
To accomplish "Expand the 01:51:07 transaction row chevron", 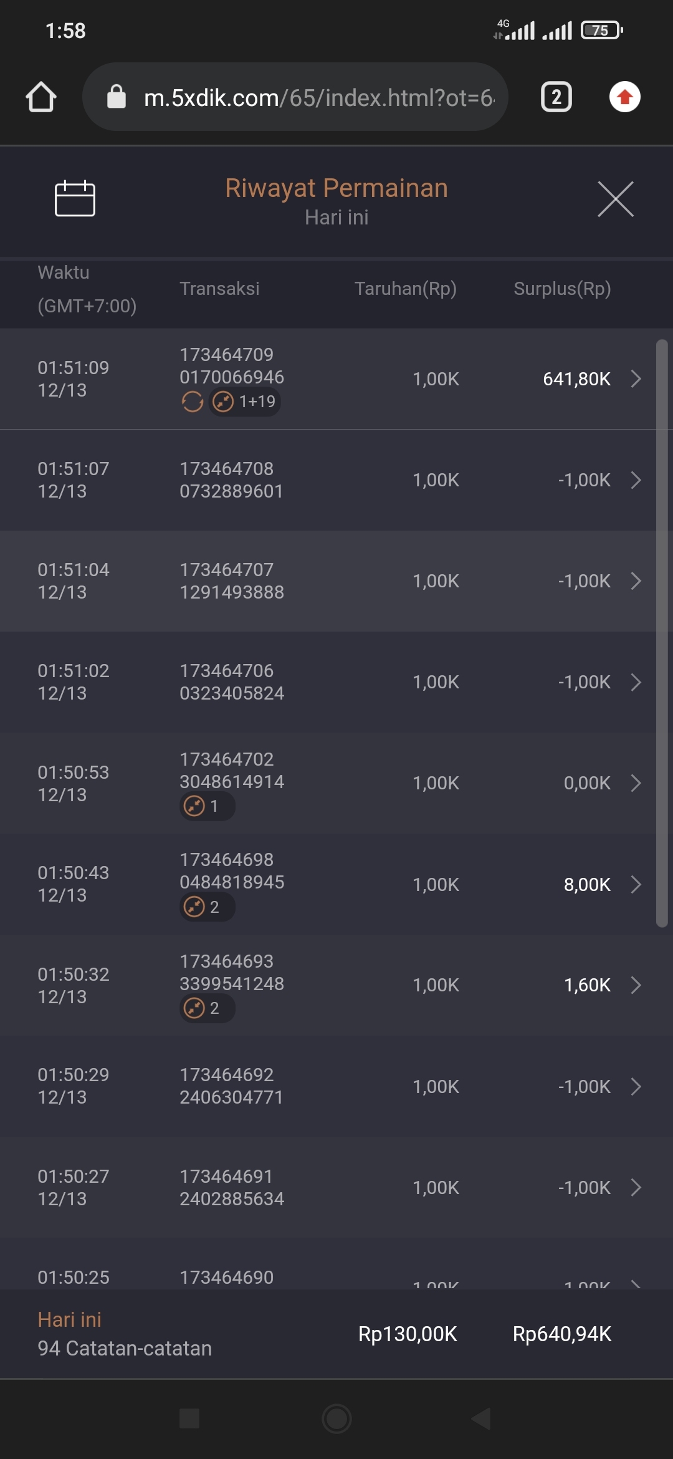I will point(636,480).
